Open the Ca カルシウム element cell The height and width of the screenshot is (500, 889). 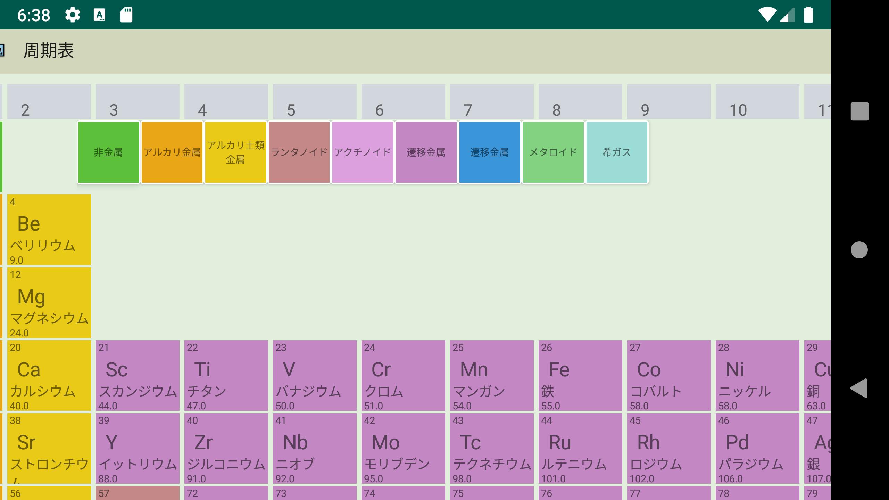tap(49, 375)
